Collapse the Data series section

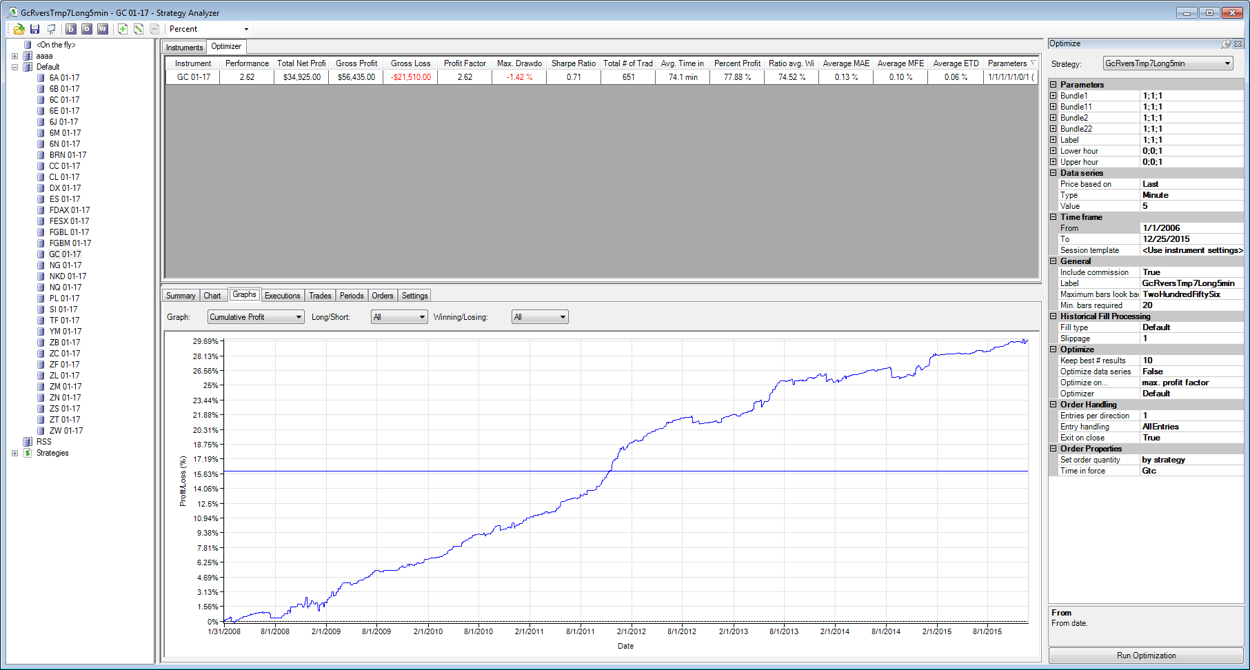(1054, 173)
